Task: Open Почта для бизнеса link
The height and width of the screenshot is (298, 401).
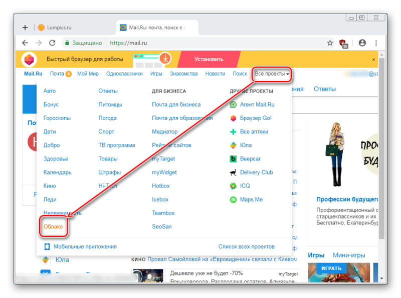Action: (x=176, y=104)
